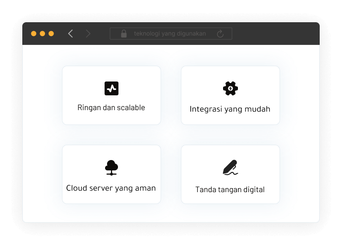Click the pen signature icon
This screenshot has width=342, height=245.
pyautogui.click(x=230, y=168)
